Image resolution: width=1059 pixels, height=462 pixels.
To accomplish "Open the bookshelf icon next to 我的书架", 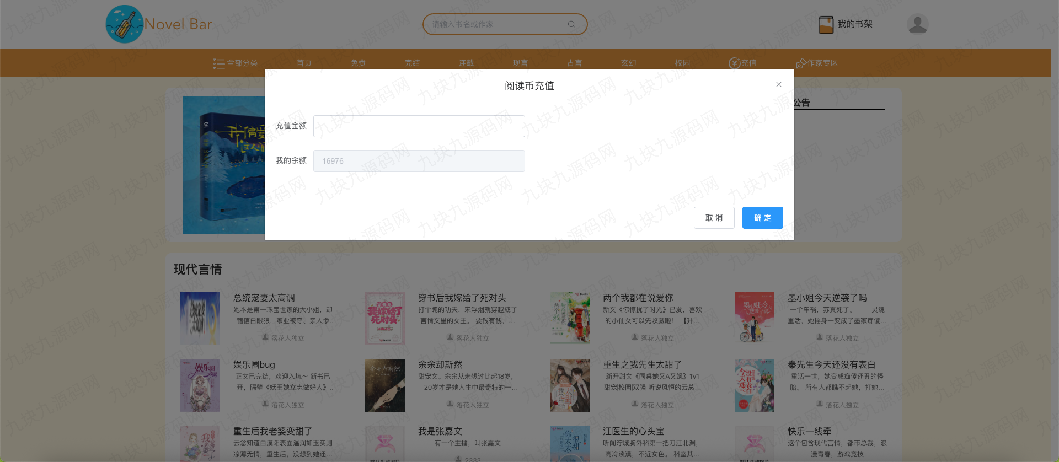I will pos(826,24).
